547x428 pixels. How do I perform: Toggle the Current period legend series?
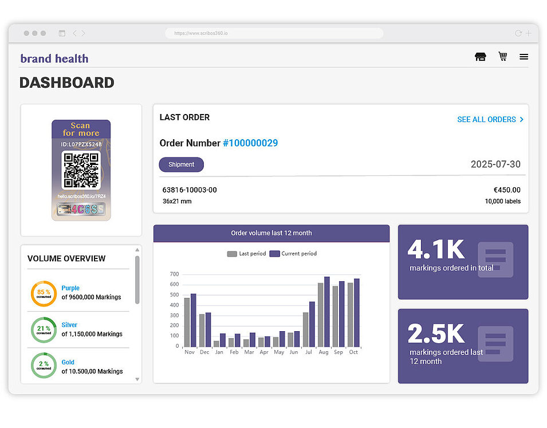pos(293,254)
